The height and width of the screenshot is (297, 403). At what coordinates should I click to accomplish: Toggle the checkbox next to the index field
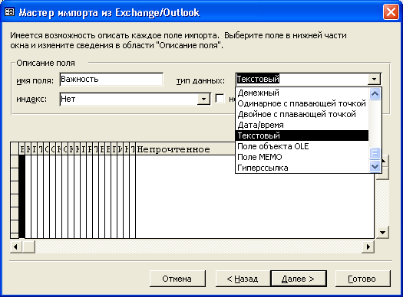tap(220, 99)
